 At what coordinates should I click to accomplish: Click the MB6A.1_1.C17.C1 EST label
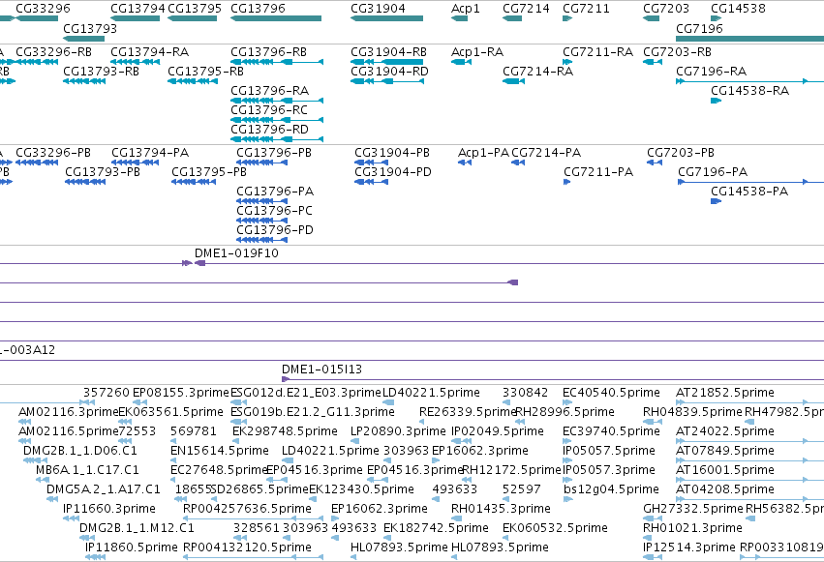(87, 470)
